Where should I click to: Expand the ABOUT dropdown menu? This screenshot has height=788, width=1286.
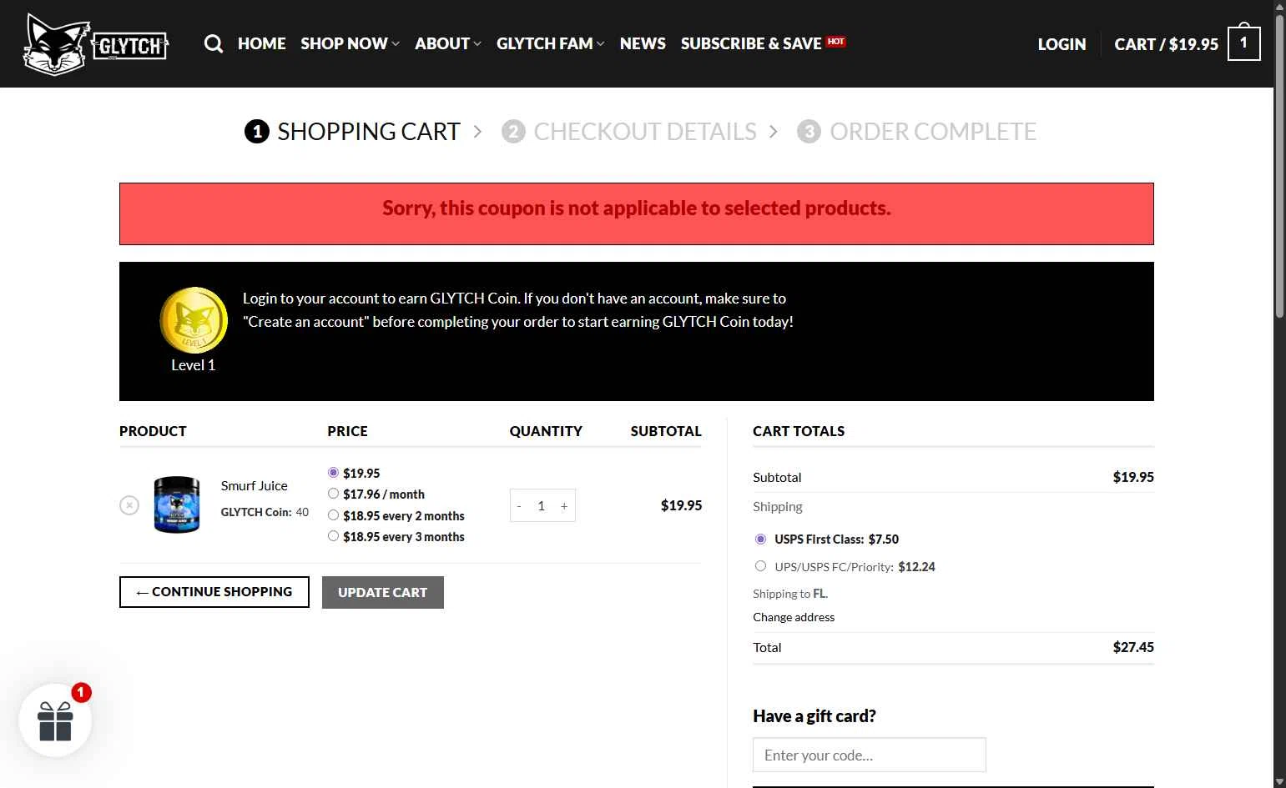click(447, 43)
